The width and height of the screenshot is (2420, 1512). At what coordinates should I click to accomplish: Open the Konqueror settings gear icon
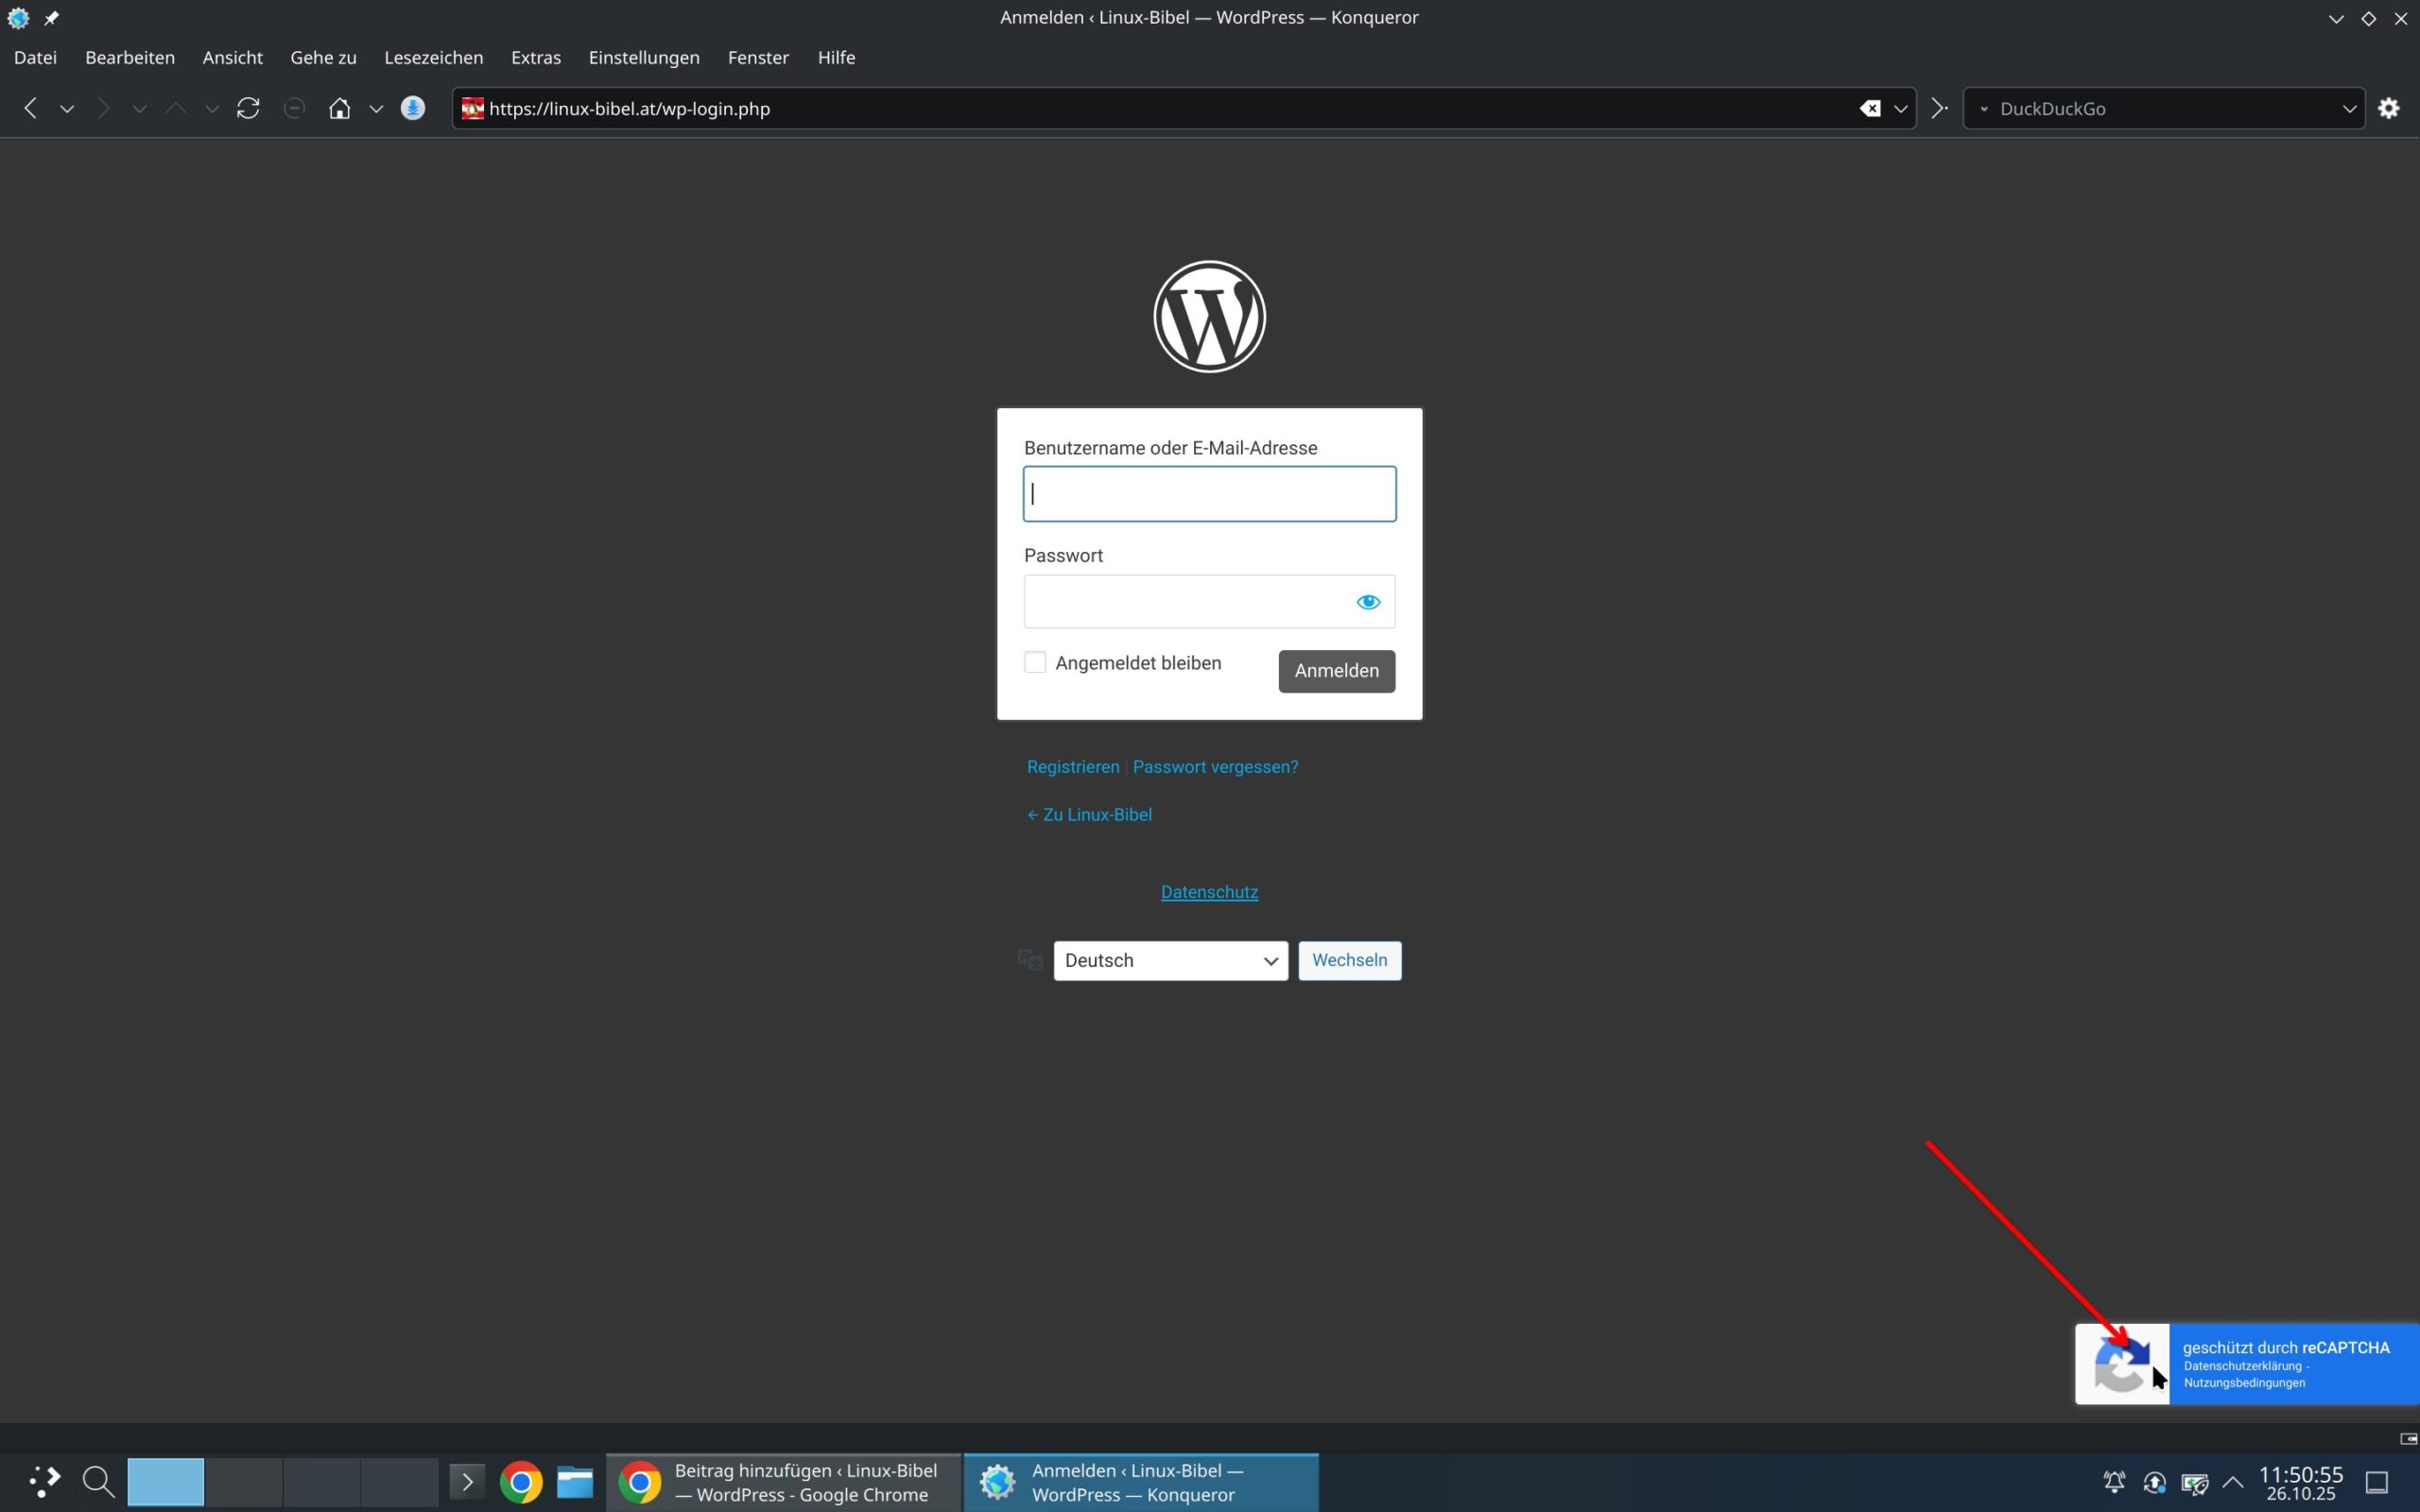click(2388, 108)
